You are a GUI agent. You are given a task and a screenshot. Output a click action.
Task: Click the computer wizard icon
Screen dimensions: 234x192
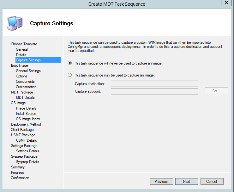pyautogui.click(x=15, y=23)
